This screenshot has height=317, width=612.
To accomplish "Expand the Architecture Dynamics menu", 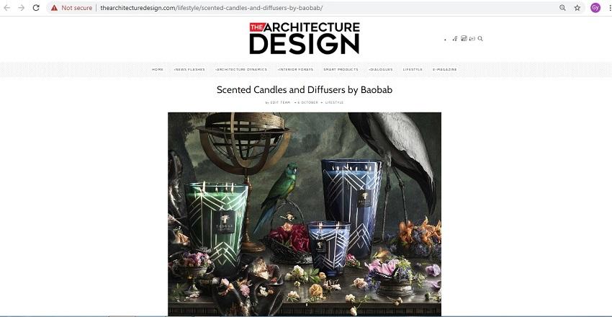I will [x=241, y=69].
